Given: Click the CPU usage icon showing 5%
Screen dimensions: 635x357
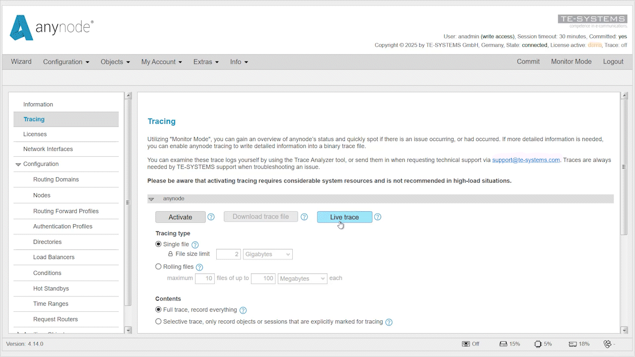Looking at the screenshot, I should [x=536, y=344].
